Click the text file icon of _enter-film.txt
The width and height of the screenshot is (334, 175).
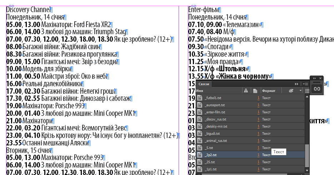tap(200, 112)
